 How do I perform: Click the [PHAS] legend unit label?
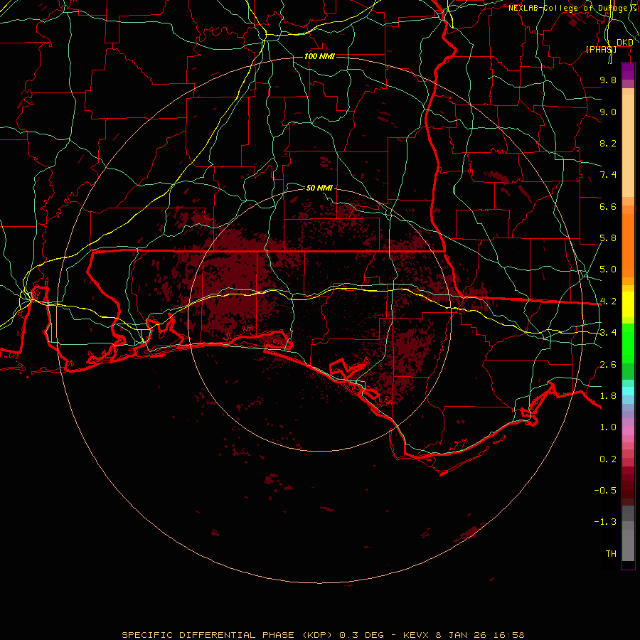601,49
